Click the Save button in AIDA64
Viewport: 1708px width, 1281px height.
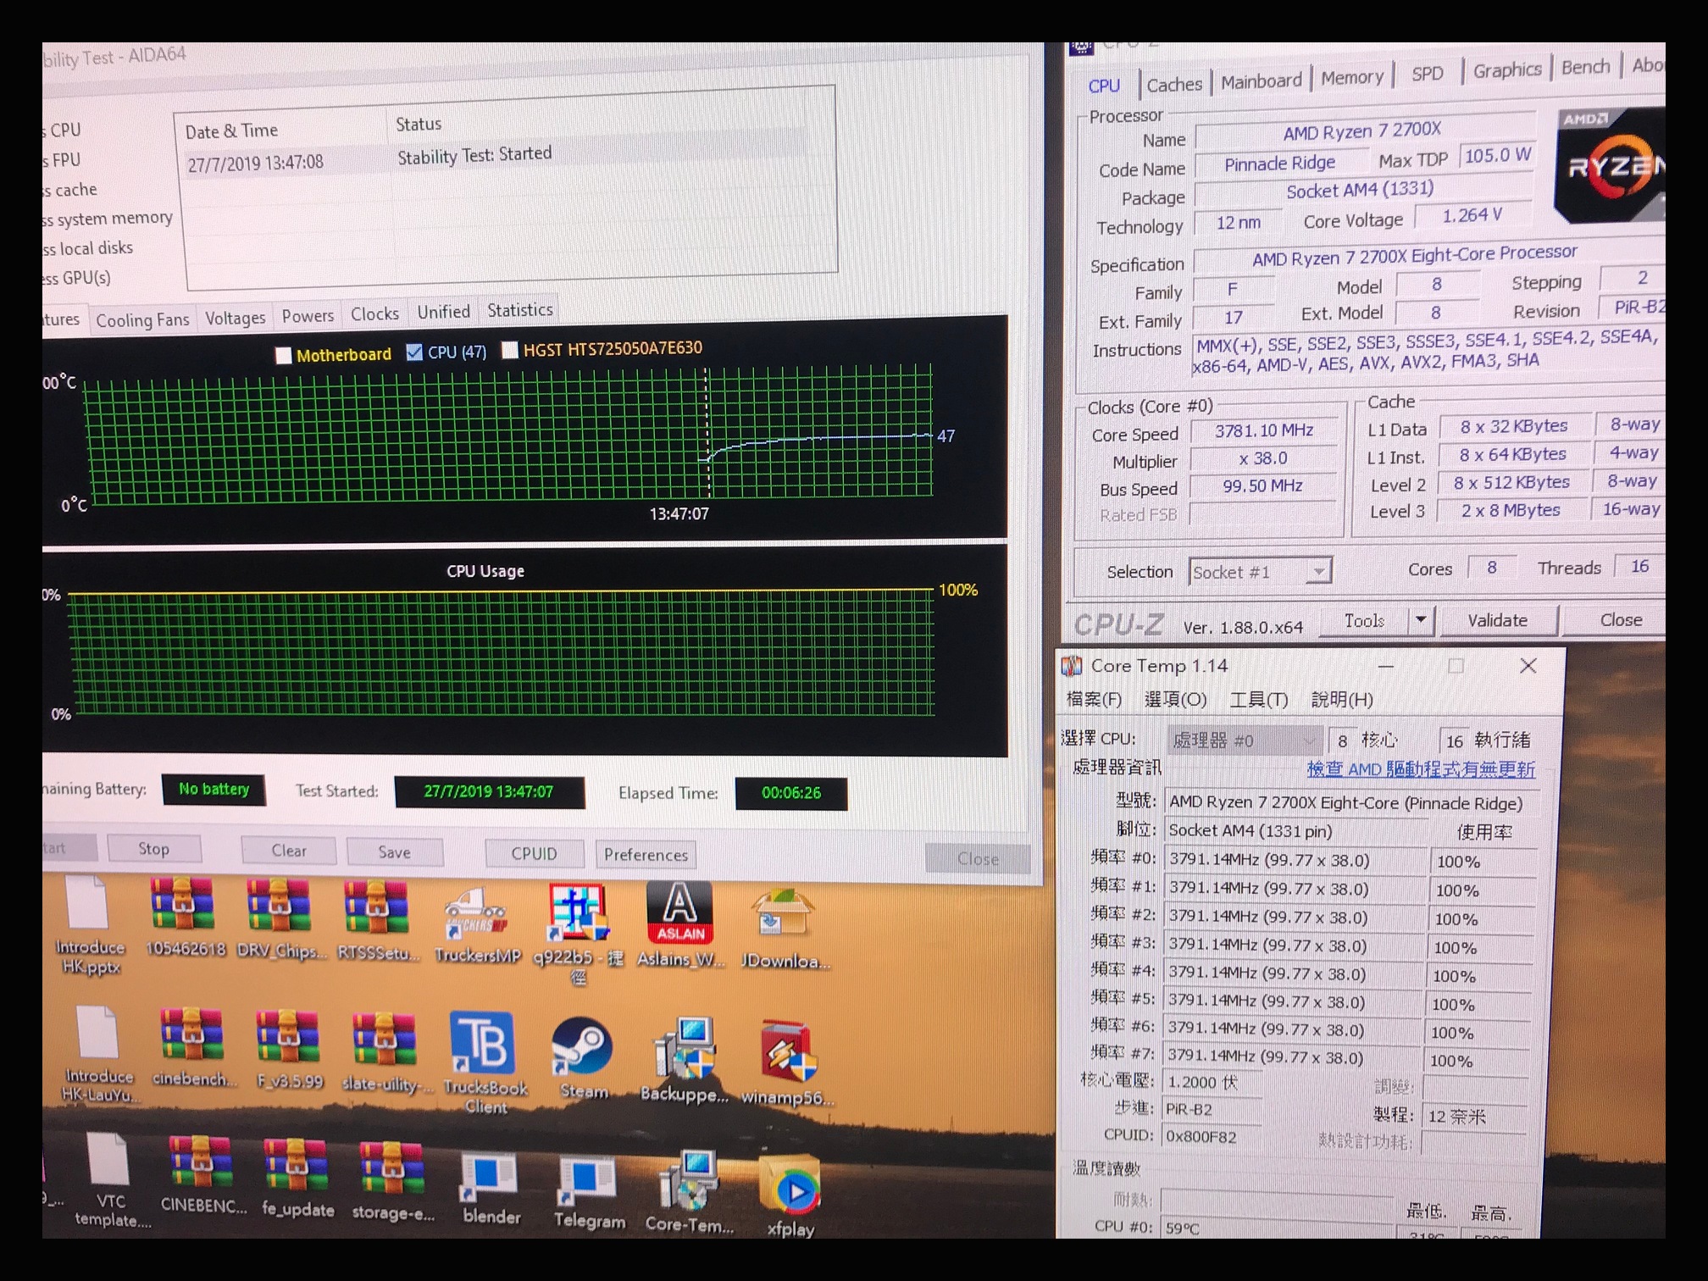coord(394,852)
